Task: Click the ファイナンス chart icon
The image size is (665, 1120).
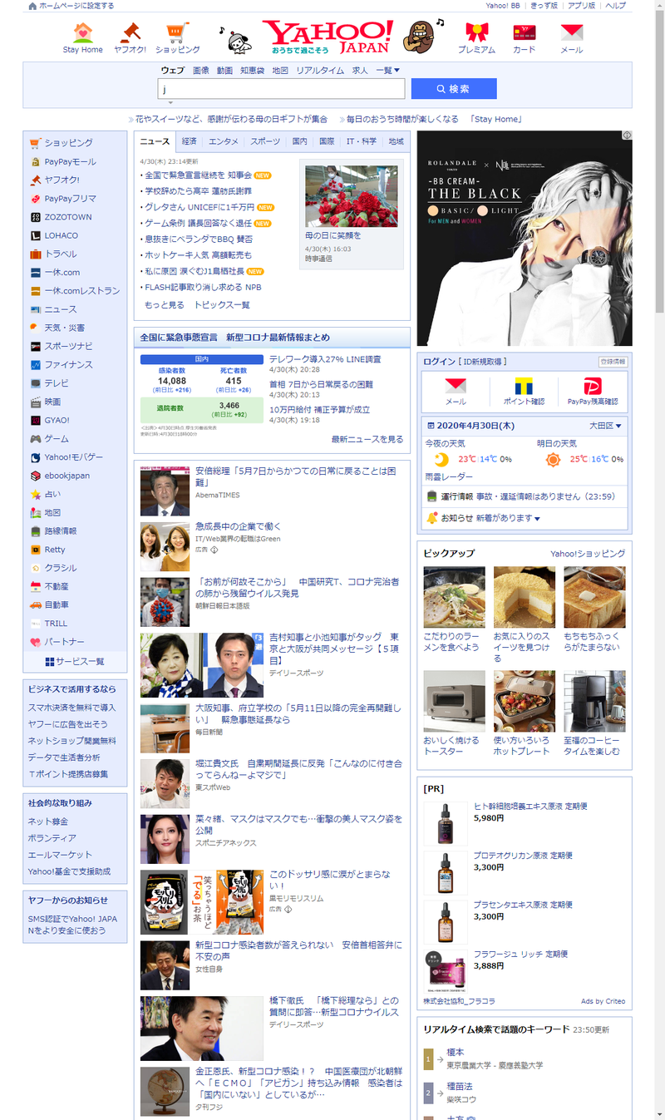Action: click(x=36, y=365)
